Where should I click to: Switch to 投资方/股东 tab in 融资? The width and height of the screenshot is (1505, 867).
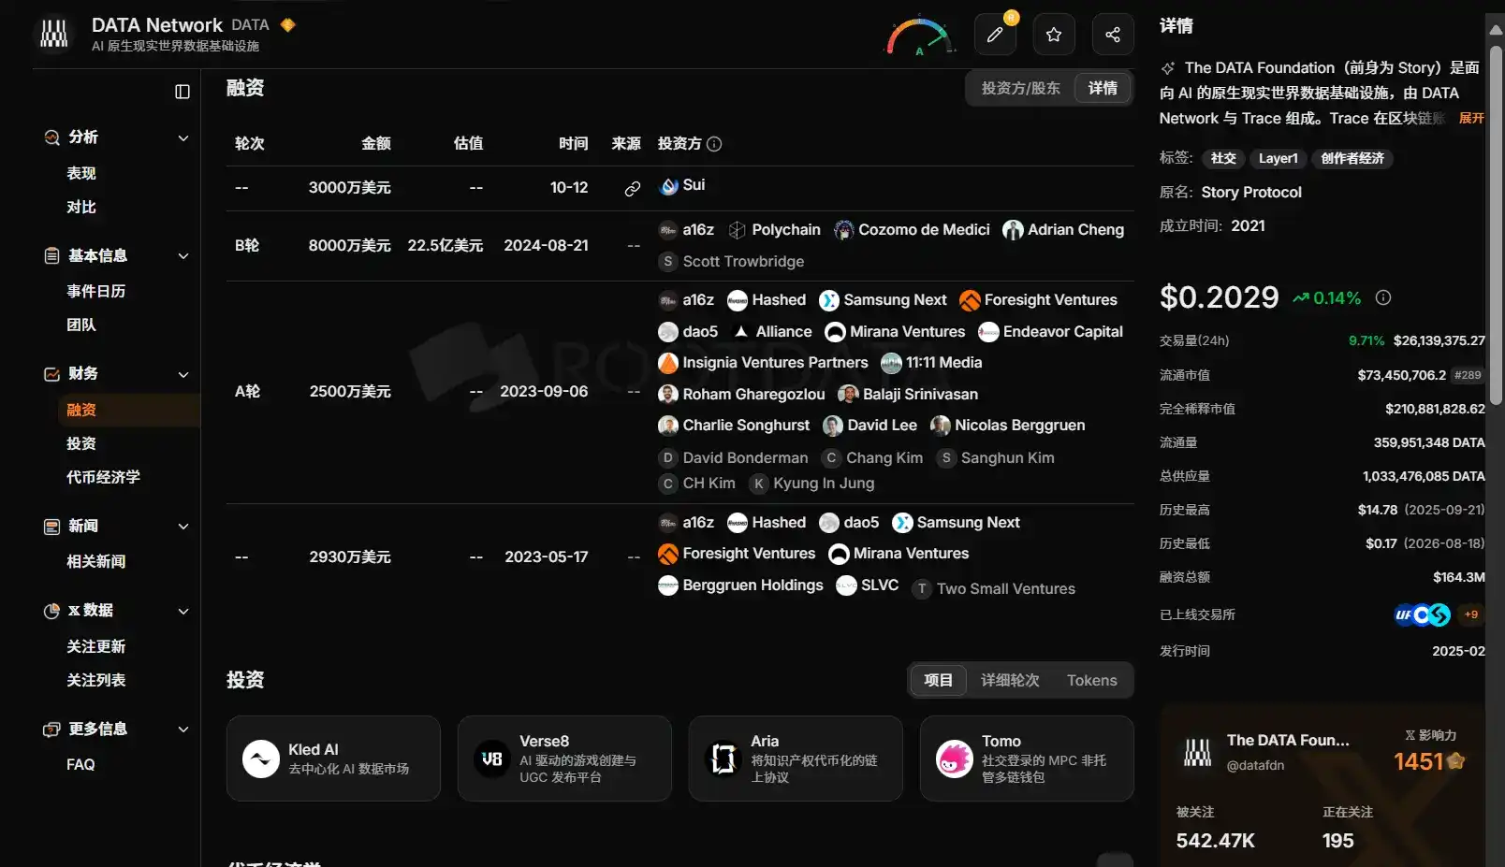(1020, 88)
